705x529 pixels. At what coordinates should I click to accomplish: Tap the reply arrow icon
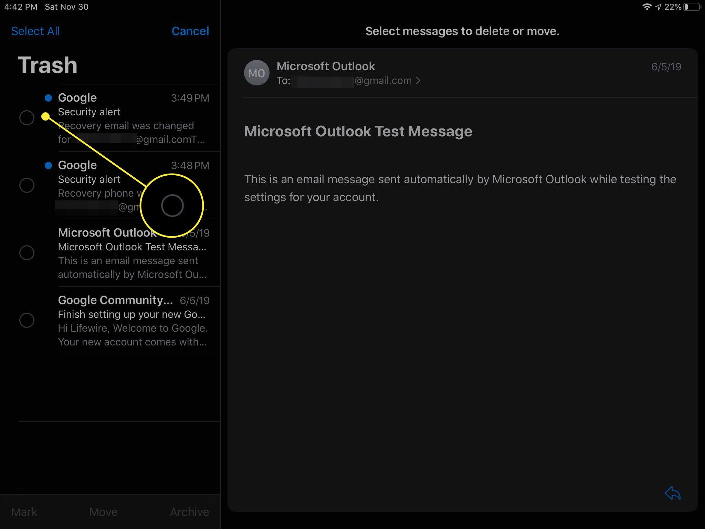coord(673,493)
